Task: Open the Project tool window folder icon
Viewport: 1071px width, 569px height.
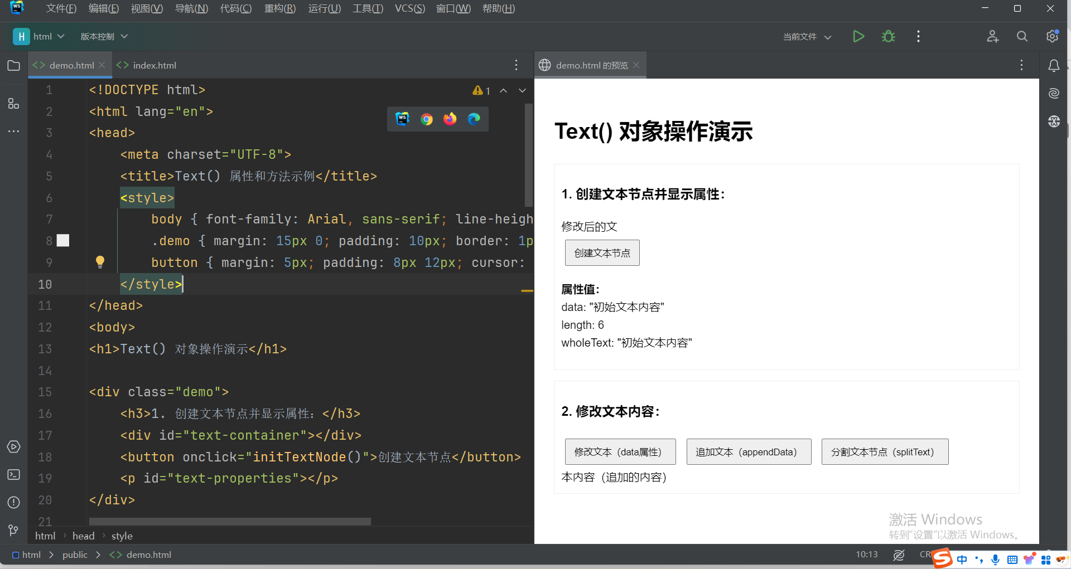Action: pyautogui.click(x=13, y=65)
